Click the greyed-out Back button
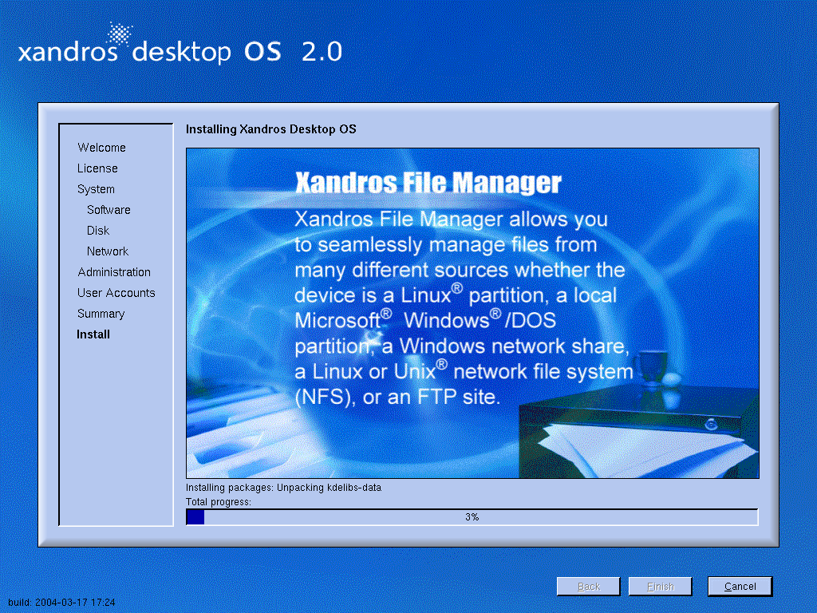817x613 pixels. click(x=589, y=587)
